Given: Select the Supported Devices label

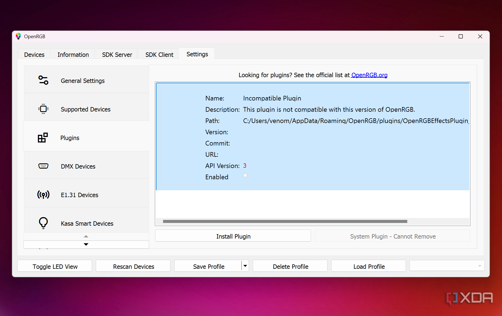Looking at the screenshot, I should click(x=86, y=109).
